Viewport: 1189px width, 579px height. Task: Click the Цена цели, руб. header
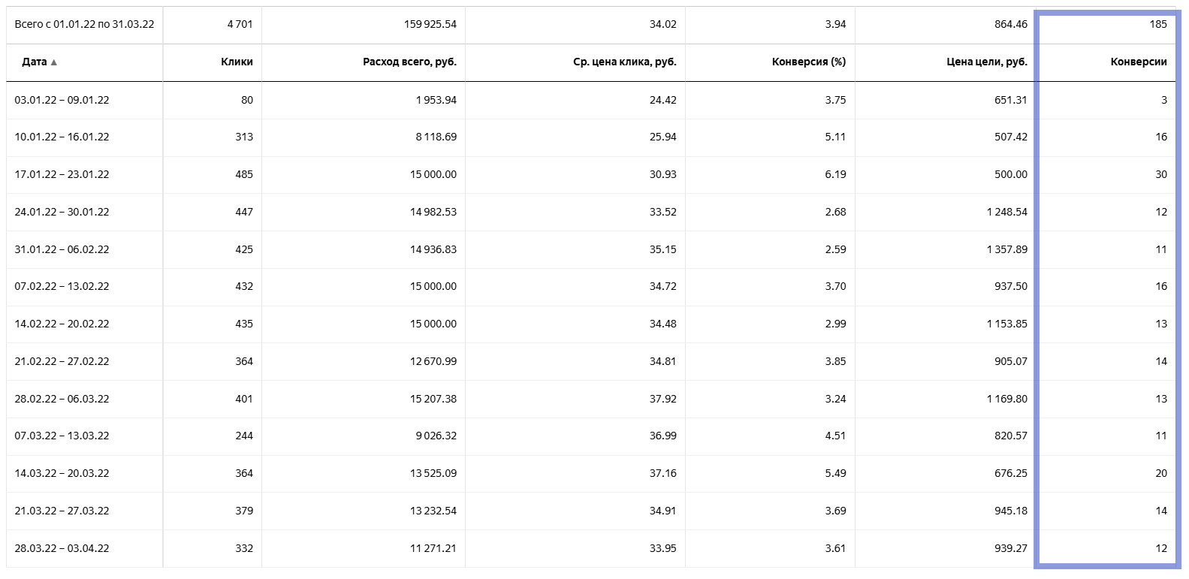986,62
